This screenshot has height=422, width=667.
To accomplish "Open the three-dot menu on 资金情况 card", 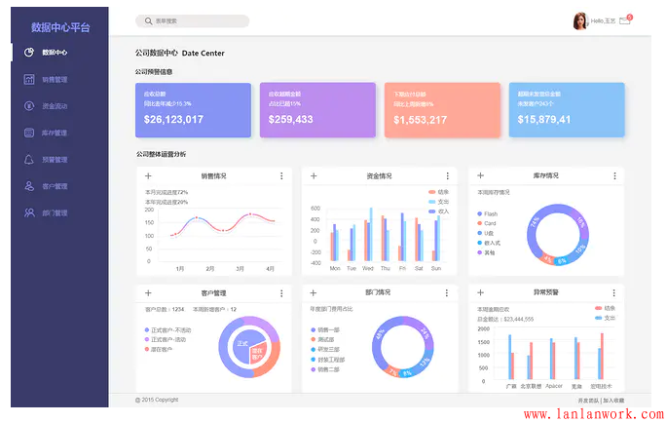I will click(448, 176).
